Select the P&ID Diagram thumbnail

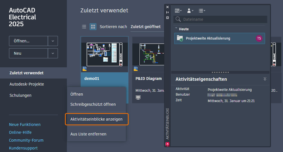tap(148, 54)
